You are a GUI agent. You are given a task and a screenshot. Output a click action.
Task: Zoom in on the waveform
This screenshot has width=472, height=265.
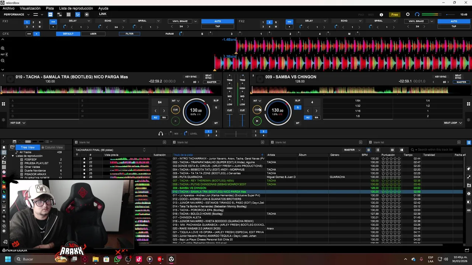tap(3, 48)
